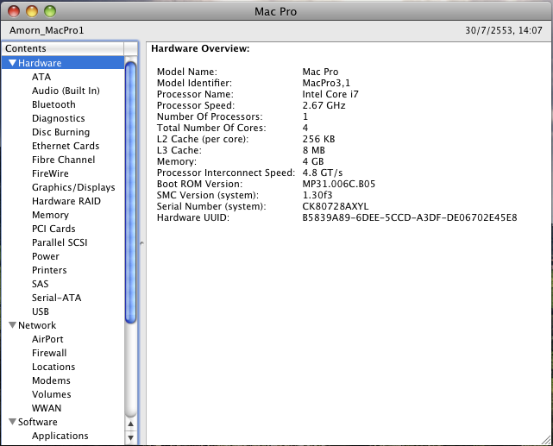This screenshot has width=553, height=446.
Task: Select Ethernet Cards entry
Action: pos(66,146)
